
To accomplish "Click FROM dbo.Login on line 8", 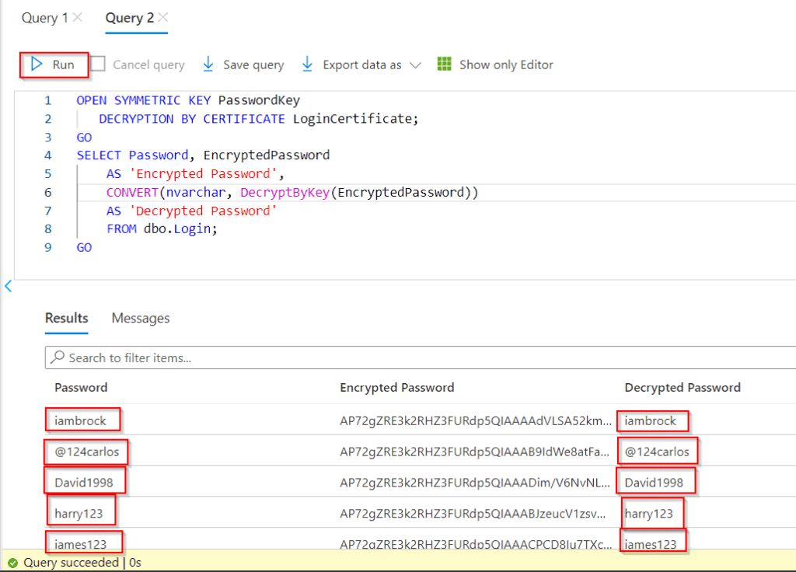I will pyautogui.click(x=162, y=229).
